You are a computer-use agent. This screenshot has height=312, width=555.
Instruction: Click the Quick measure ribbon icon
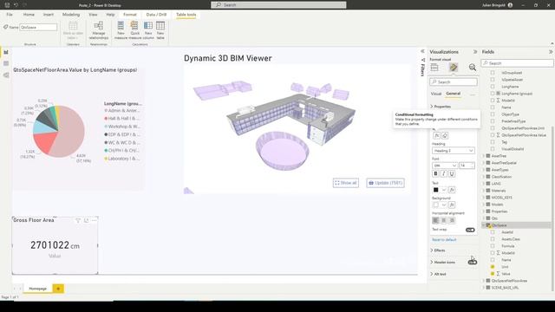click(x=134, y=30)
